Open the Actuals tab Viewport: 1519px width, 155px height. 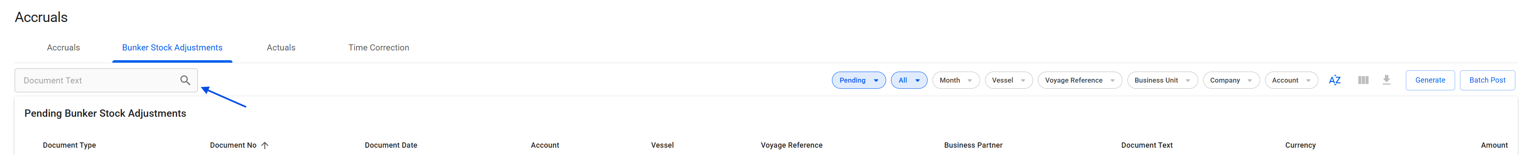[x=281, y=48]
